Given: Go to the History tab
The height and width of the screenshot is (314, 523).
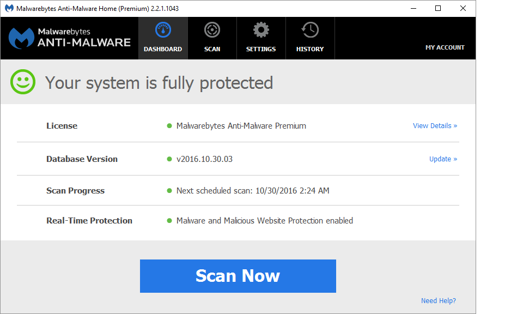Looking at the screenshot, I should click(310, 38).
